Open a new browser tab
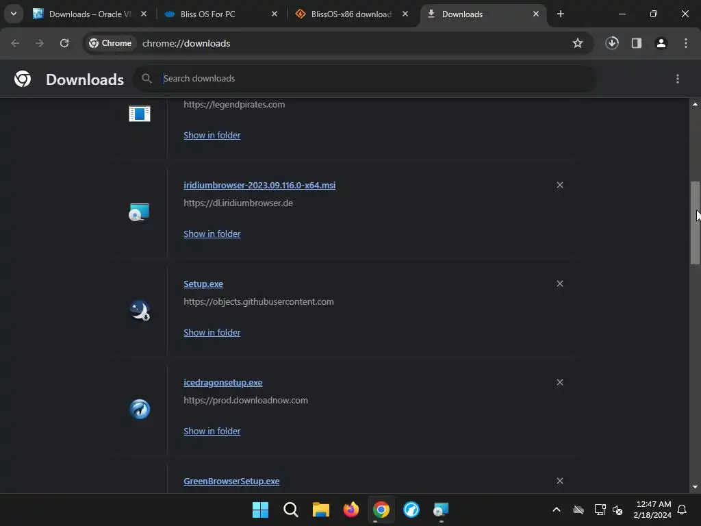The width and height of the screenshot is (701, 526). [561, 14]
